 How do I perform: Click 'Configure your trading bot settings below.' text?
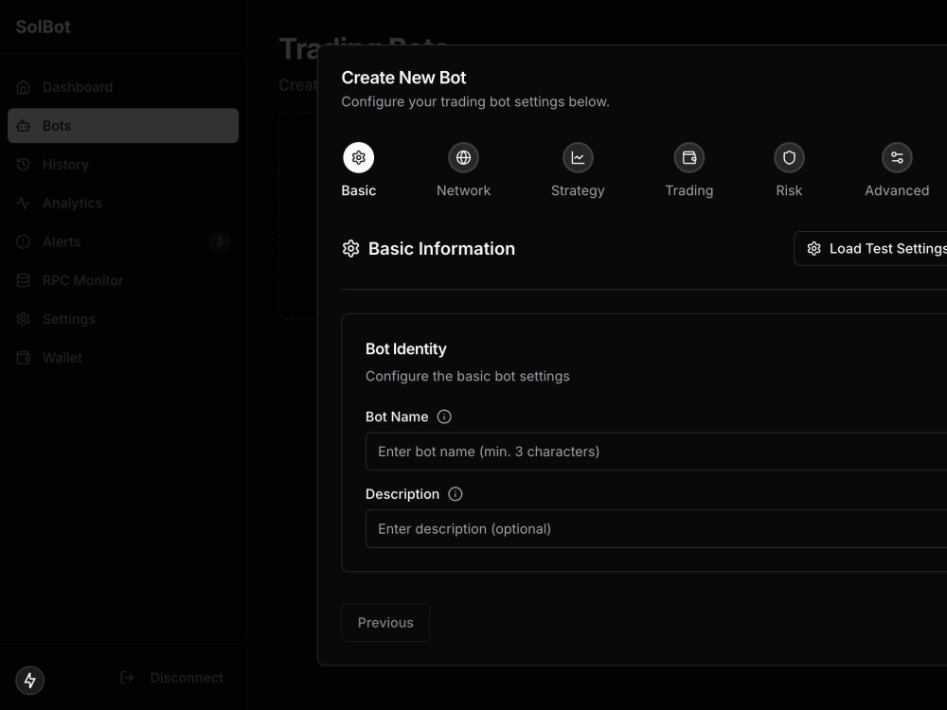click(475, 101)
